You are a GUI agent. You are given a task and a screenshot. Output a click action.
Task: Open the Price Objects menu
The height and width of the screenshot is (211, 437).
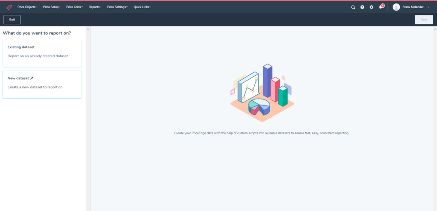click(27, 7)
